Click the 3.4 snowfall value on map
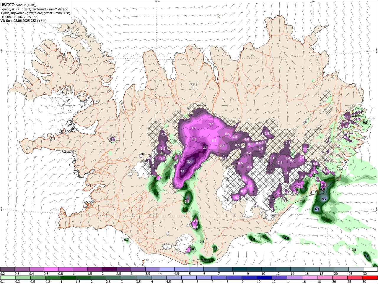 [x=189, y=162]
